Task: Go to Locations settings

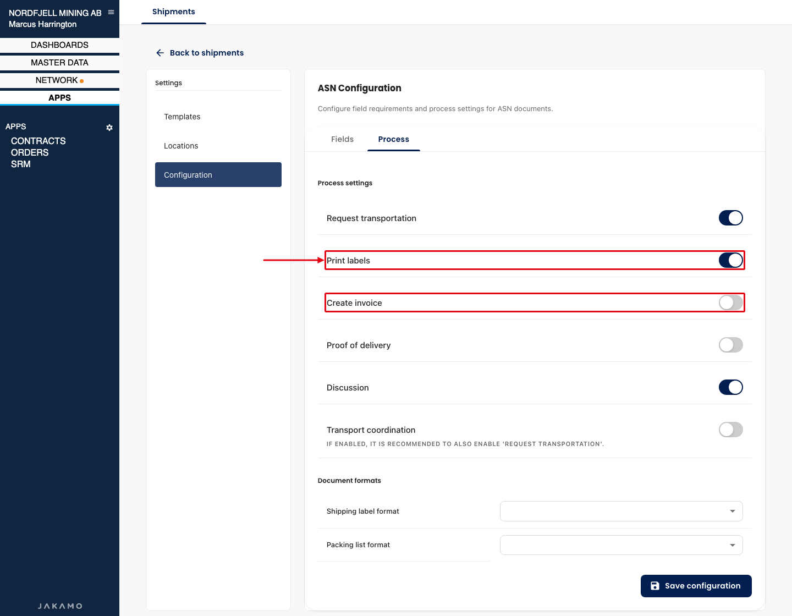Action: pyautogui.click(x=218, y=146)
